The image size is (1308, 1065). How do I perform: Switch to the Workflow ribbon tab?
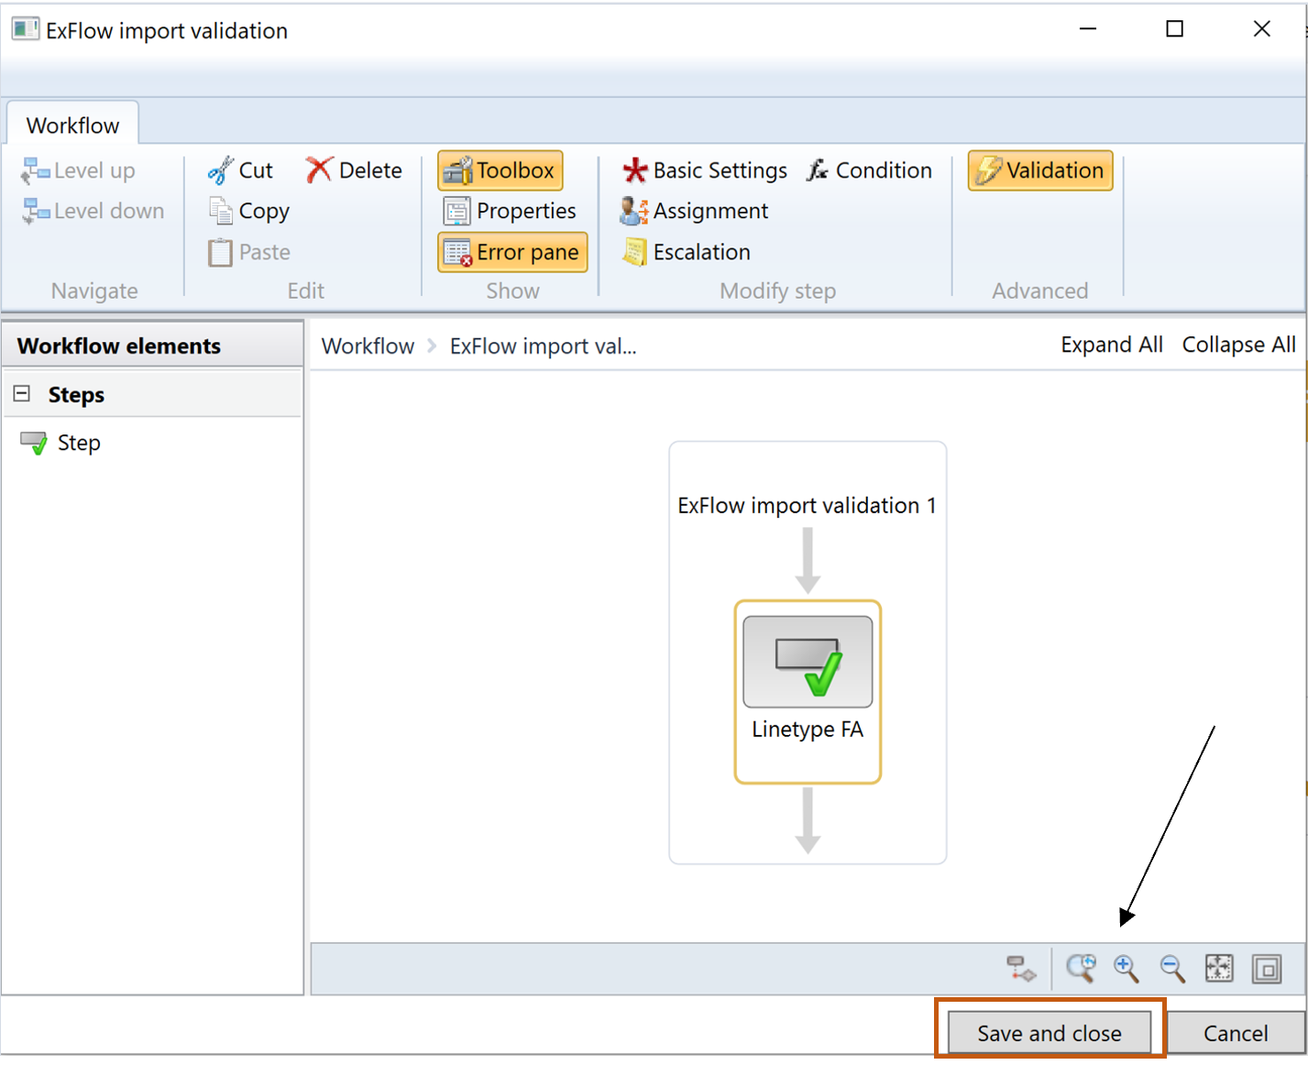72,126
